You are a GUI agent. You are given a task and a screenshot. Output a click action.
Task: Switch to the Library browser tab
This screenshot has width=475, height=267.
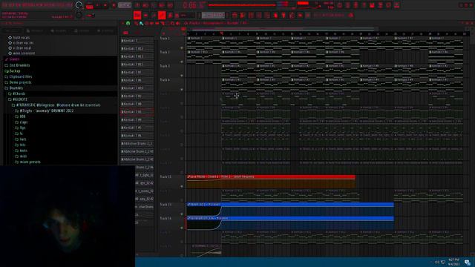point(82,30)
